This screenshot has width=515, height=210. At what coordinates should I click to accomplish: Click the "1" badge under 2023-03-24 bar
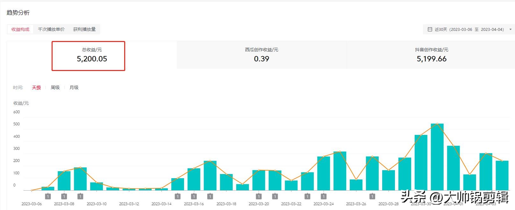(x=324, y=196)
